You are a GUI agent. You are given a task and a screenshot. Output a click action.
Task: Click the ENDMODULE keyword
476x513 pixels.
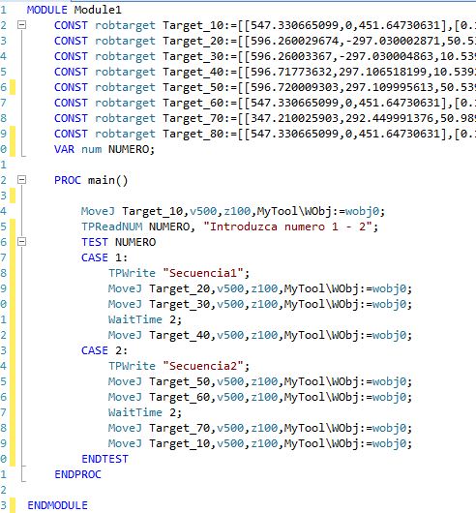57,505
